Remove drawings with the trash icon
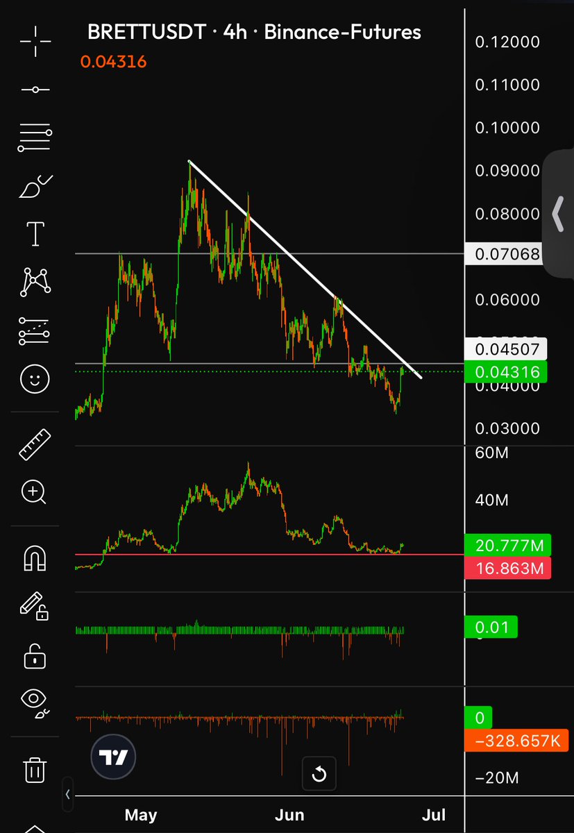Image resolution: width=574 pixels, height=833 pixels. (x=35, y=769)
